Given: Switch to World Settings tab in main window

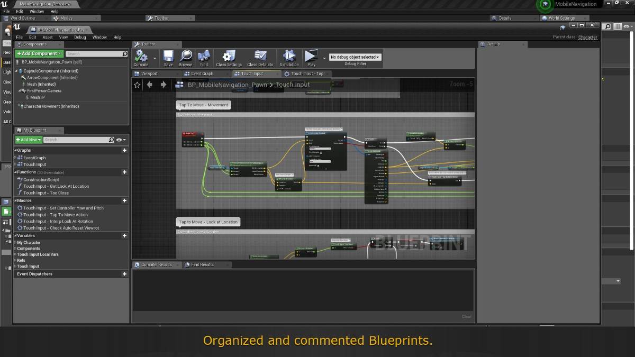Looking at the screenshot, I should tap(561, 18).
